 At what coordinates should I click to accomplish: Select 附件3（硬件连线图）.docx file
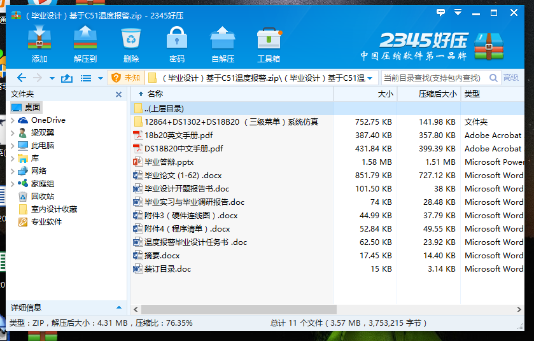click(327, 216)
